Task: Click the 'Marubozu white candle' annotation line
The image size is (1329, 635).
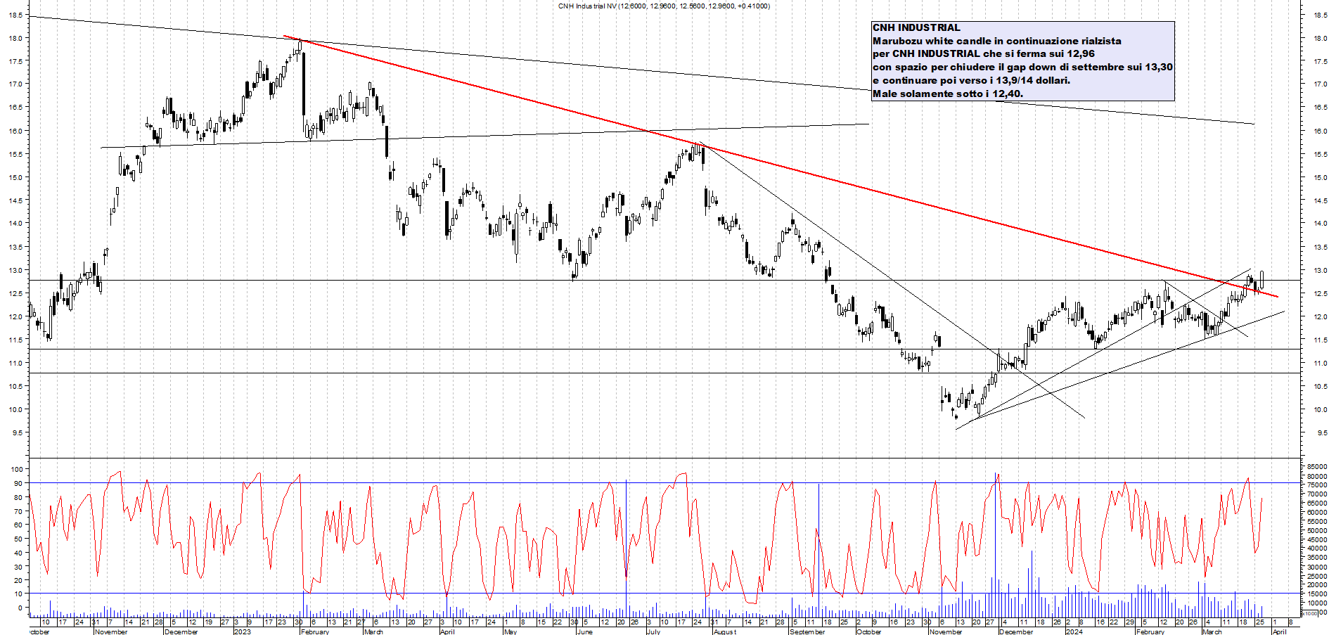Action: [x=997, y=41]
